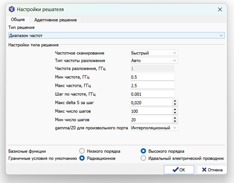Choose Радиационное boundary condition

pyautogui.click(x=82, y=158)
